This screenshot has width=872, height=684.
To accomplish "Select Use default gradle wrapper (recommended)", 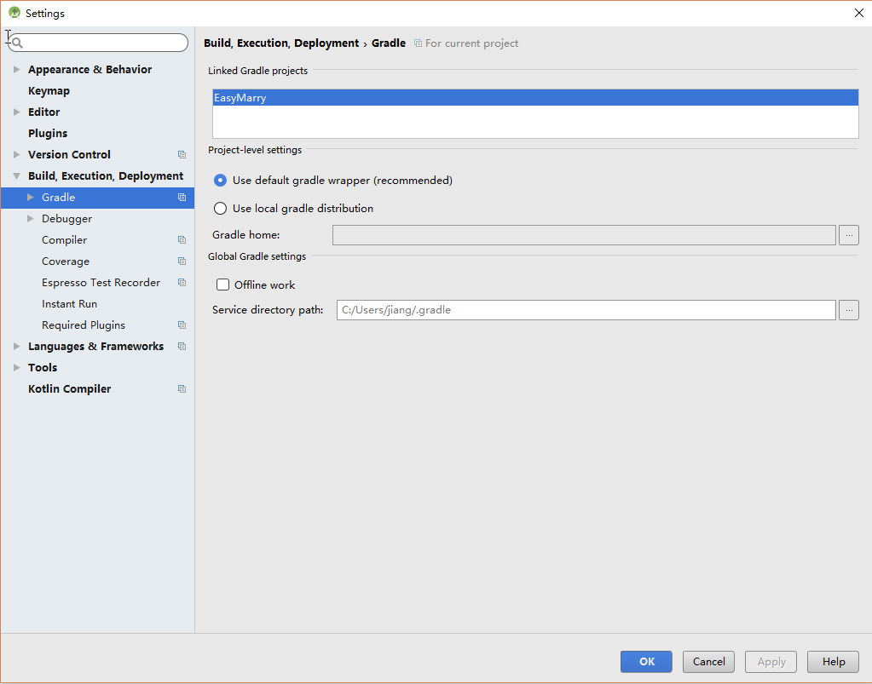I will click(x=220, y=180).
